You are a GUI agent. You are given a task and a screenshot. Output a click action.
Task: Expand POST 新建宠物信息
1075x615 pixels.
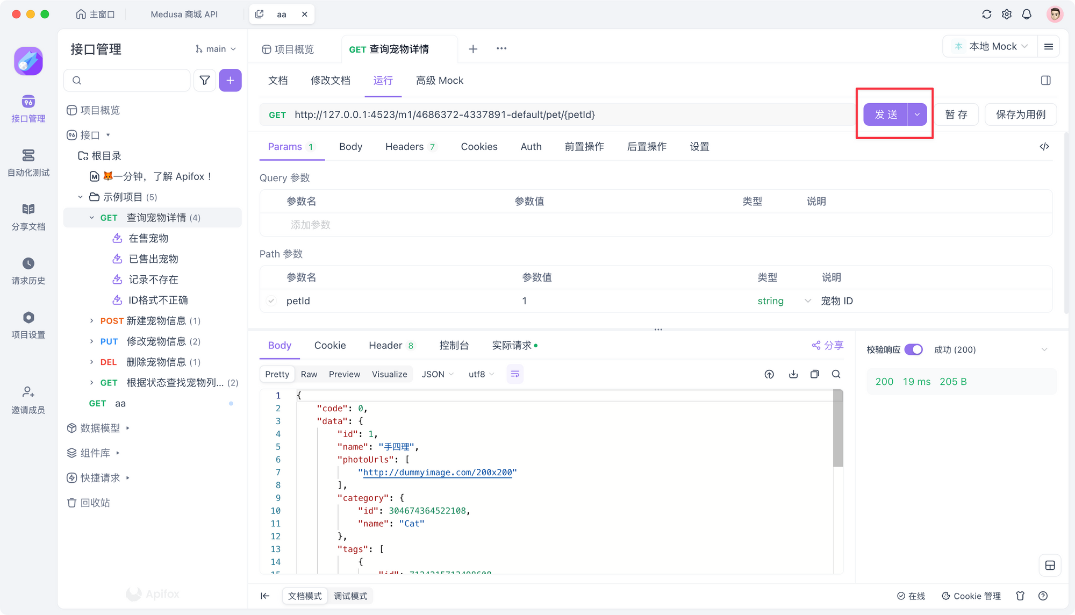coord(91,321)
